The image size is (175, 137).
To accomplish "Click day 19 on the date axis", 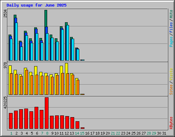I will 103,133.
